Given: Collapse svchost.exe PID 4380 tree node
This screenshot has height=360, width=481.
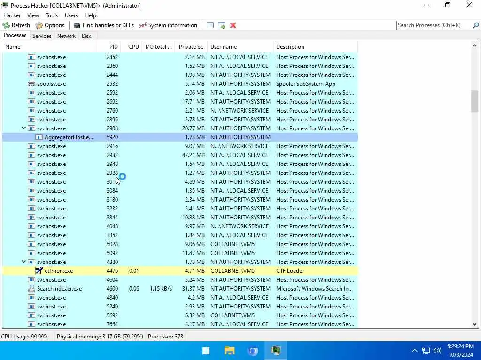Looking at the screenshot, I should pyautogui.click(x=23, y=262).
